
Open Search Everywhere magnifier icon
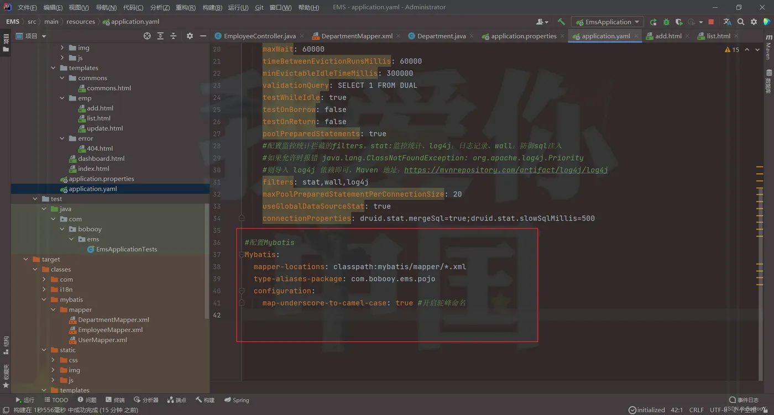741,22
